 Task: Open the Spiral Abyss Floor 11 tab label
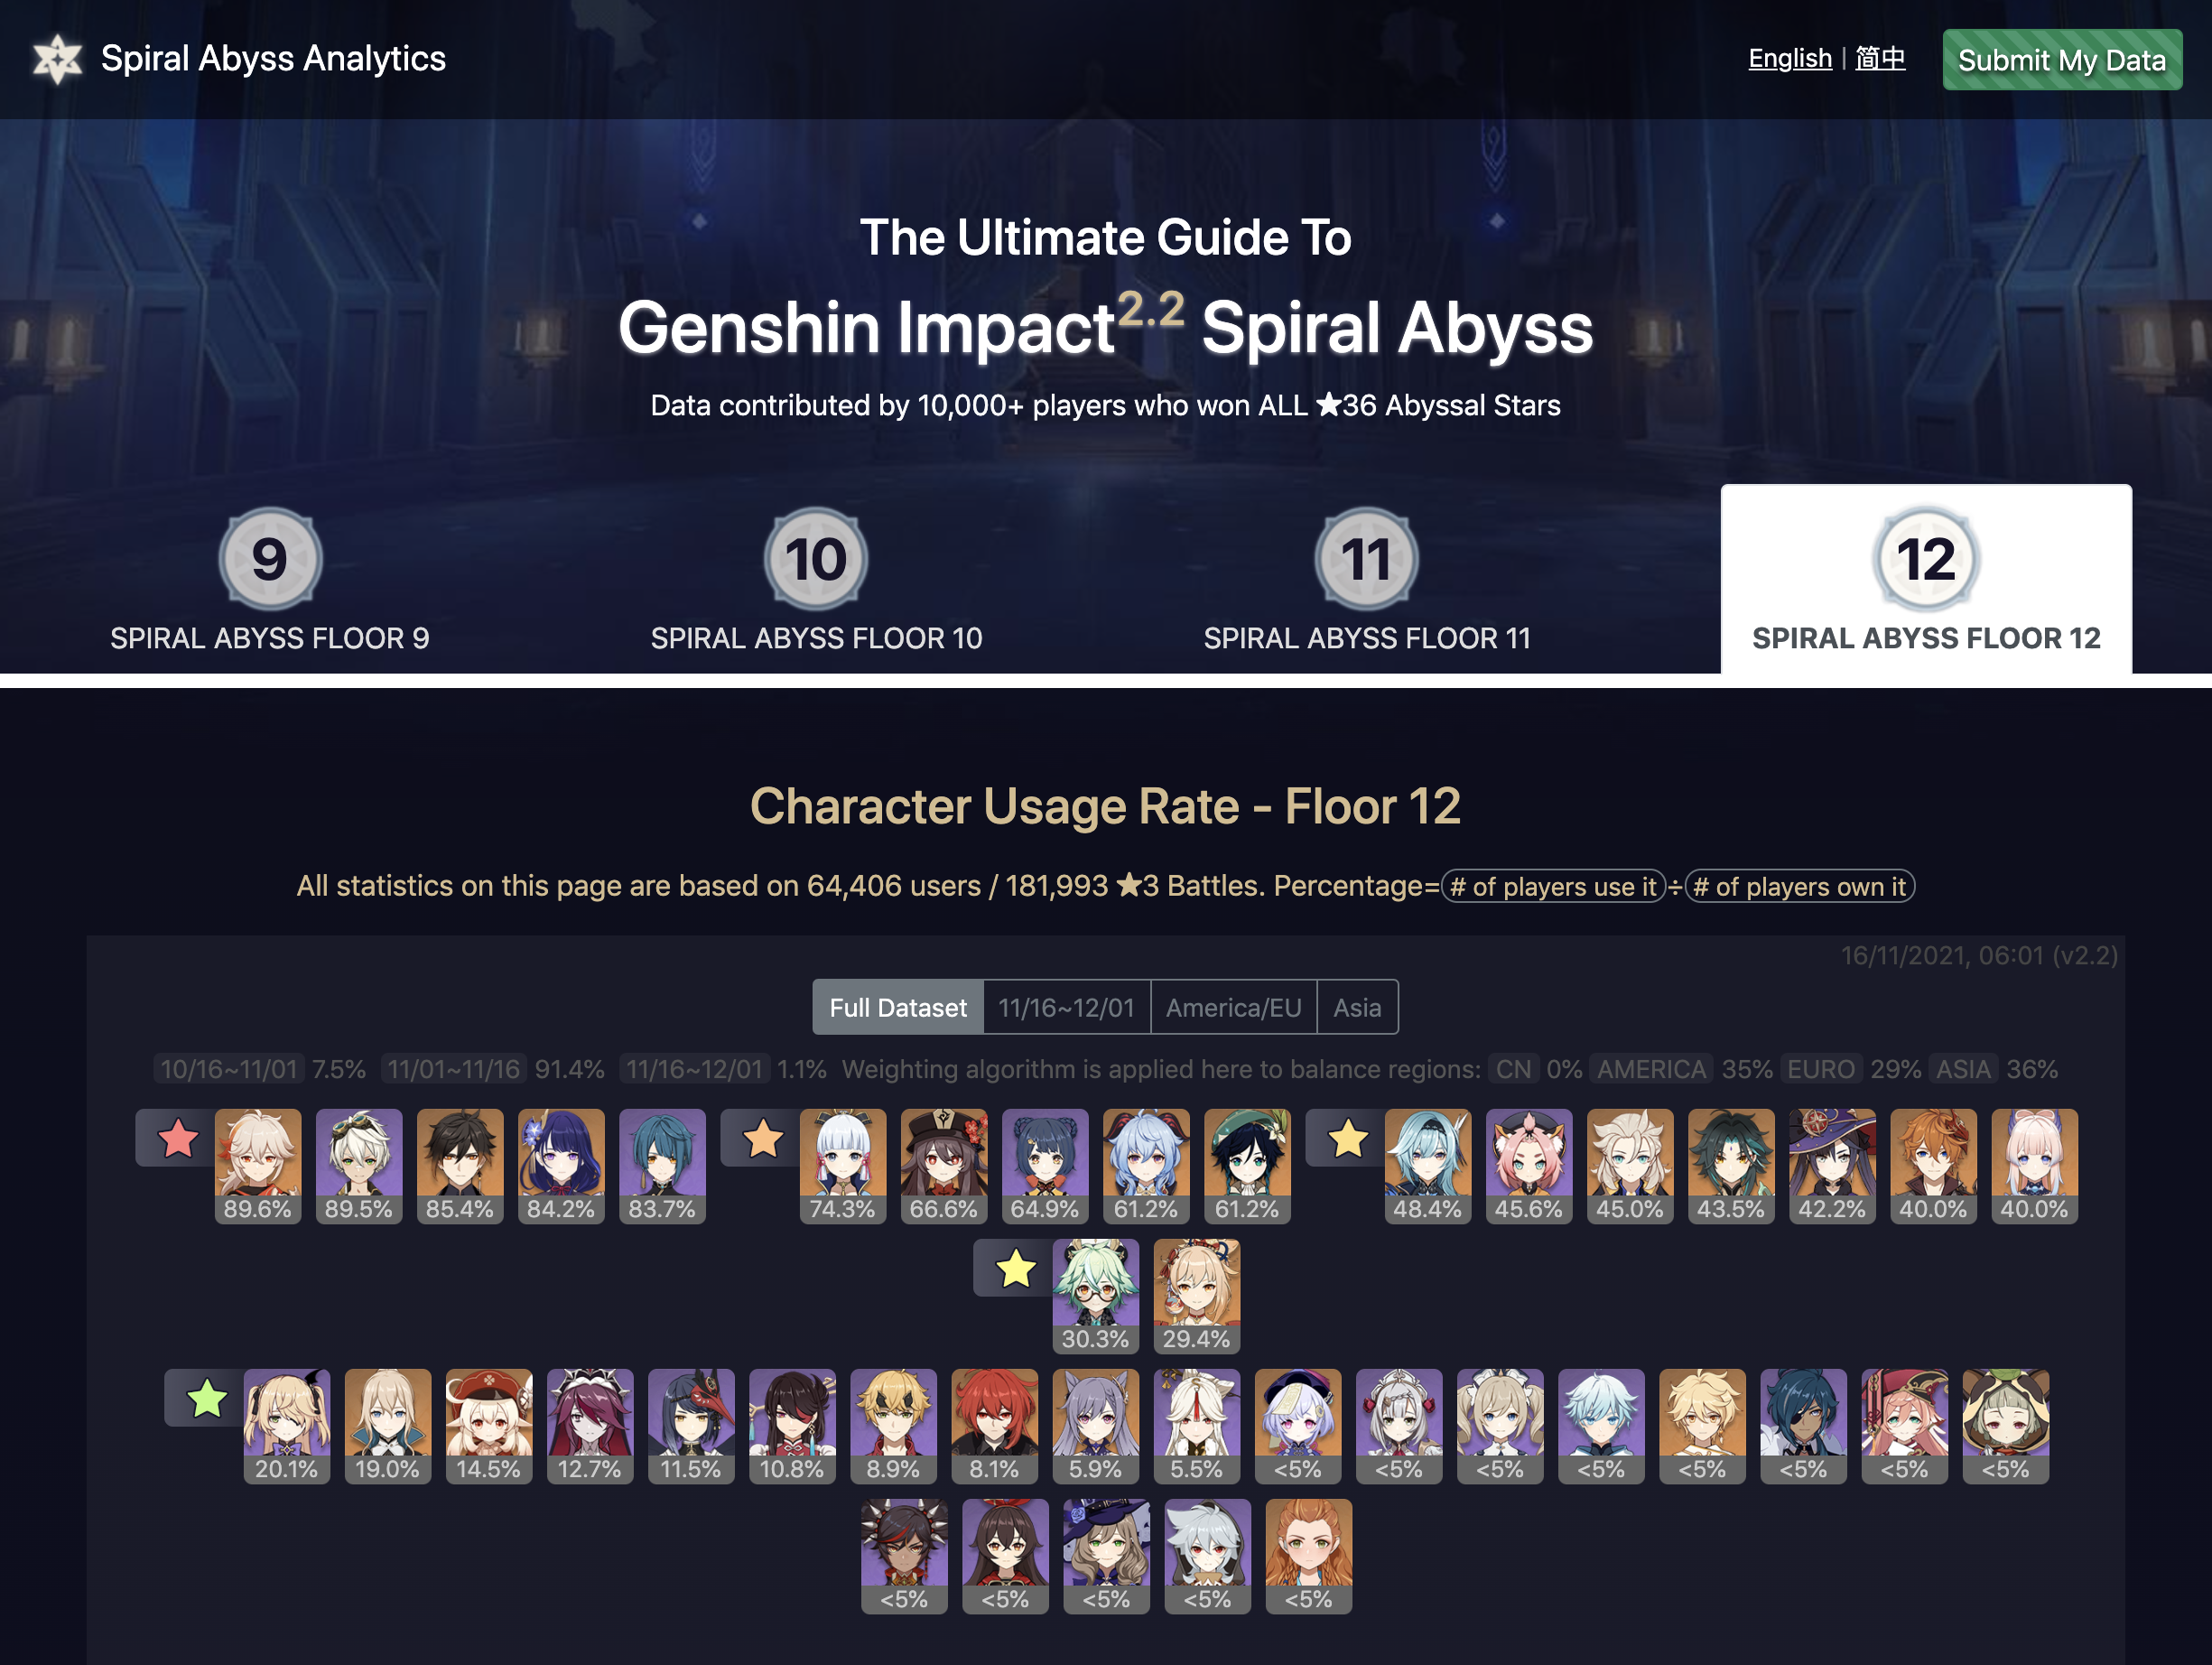[x=1367, y=638]
